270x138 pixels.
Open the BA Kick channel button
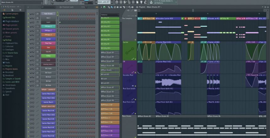[48, 77]
